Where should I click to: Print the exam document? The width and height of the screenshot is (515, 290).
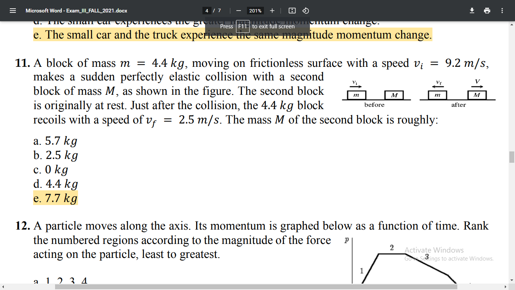[x=487, y=10]
